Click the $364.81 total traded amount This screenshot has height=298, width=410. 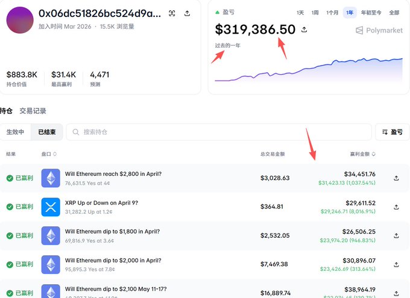(x=272, y=207)
